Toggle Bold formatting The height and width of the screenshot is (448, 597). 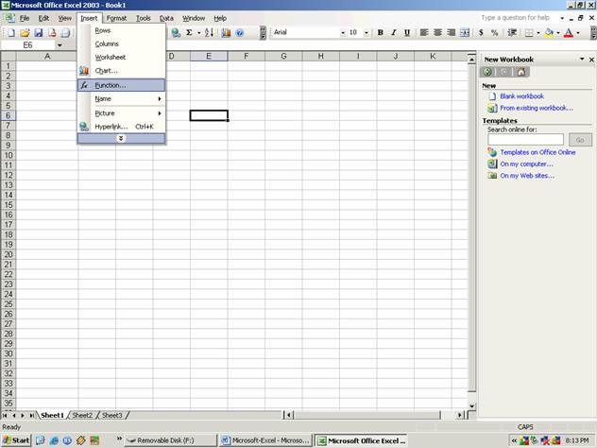click(380, 33)
